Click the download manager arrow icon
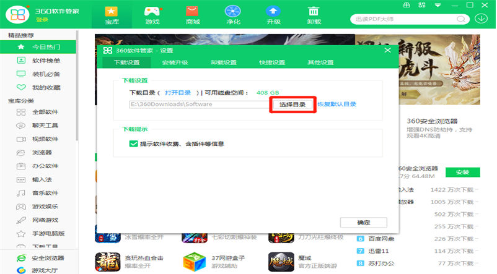Image resolution: width=497 pixels, height=274 pixels. [481, 18]
